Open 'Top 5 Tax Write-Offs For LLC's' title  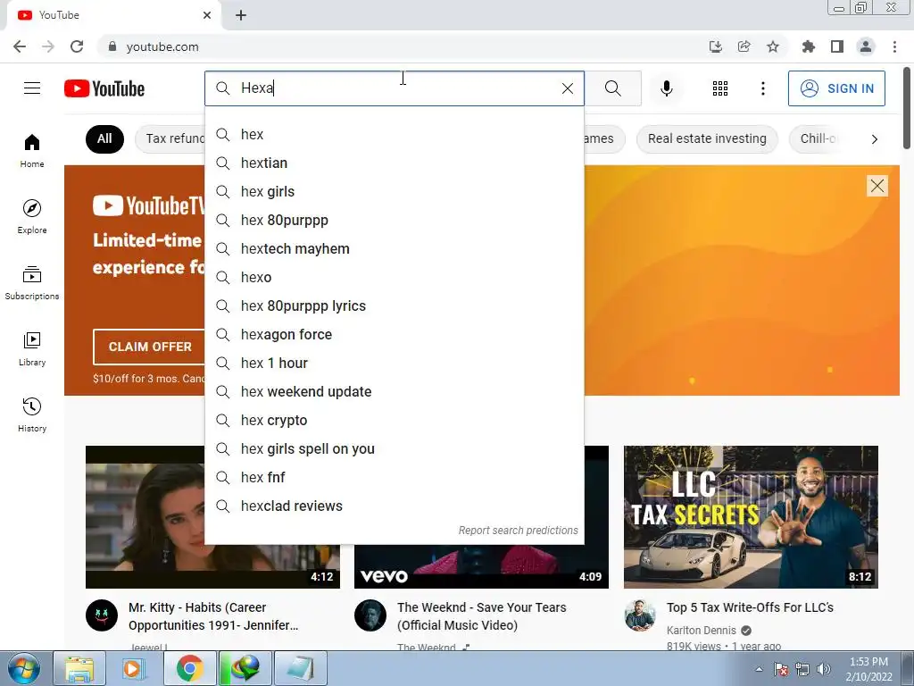[750, 607]
